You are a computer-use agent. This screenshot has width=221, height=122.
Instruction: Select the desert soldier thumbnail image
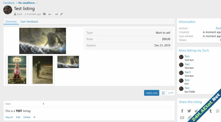[x=43, y=70]
